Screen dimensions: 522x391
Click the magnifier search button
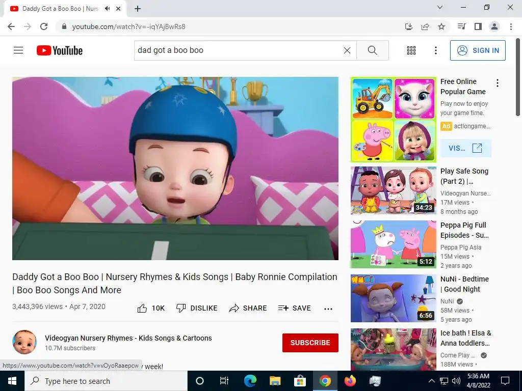373,50
